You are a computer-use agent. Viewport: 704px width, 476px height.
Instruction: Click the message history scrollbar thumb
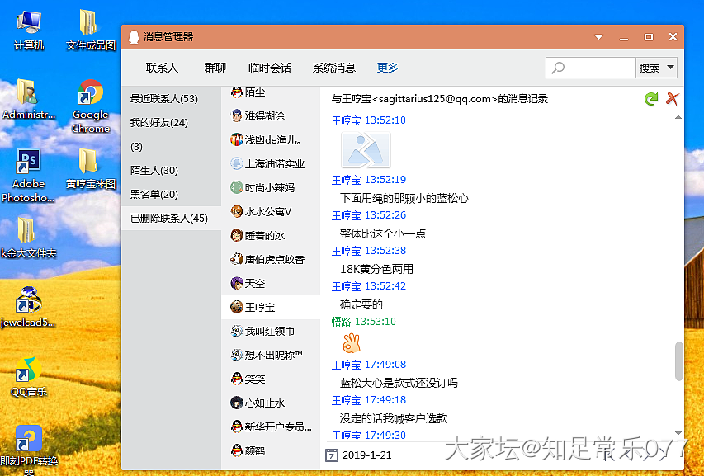678,361
